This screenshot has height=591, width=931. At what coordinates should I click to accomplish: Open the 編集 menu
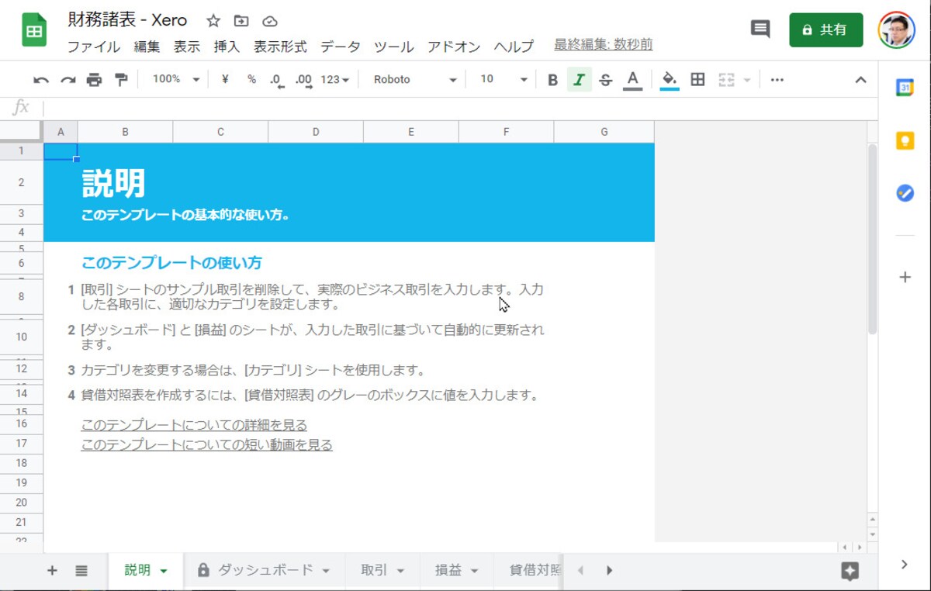(x=147, y=47)
